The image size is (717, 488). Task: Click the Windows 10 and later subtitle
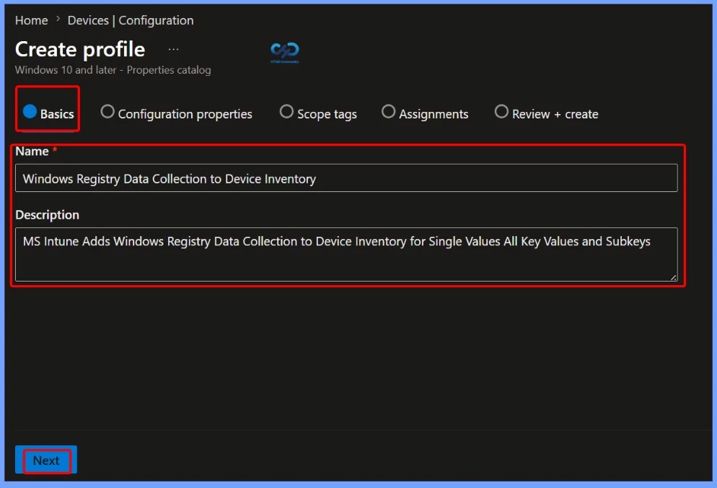[x=113, y=70]
